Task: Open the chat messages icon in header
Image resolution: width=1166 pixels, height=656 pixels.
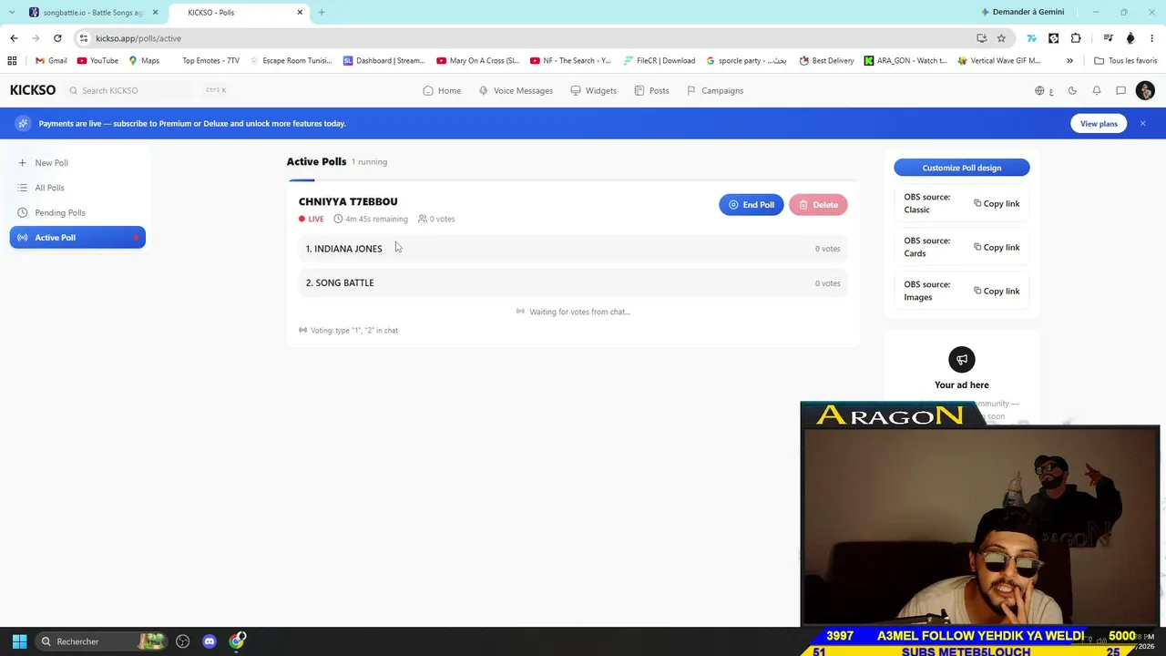Action: pyautogui.click(x=1121, y=91)
